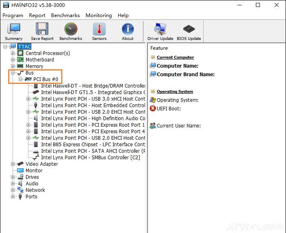Click the Video Adapter card icon

point(20,164)
